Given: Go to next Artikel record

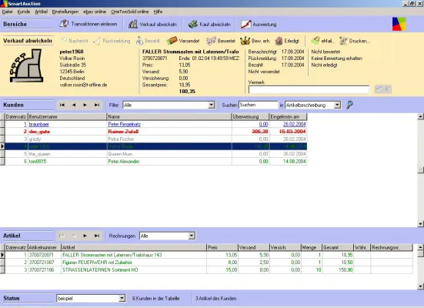Looking at the screenshot, I should tap(85, 236).
